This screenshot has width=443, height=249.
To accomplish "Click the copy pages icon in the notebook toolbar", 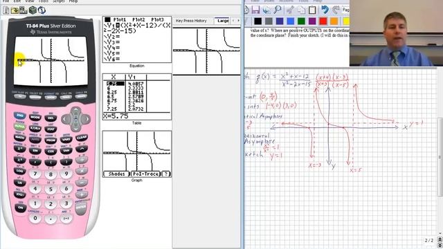I will (x=301, y=10).
